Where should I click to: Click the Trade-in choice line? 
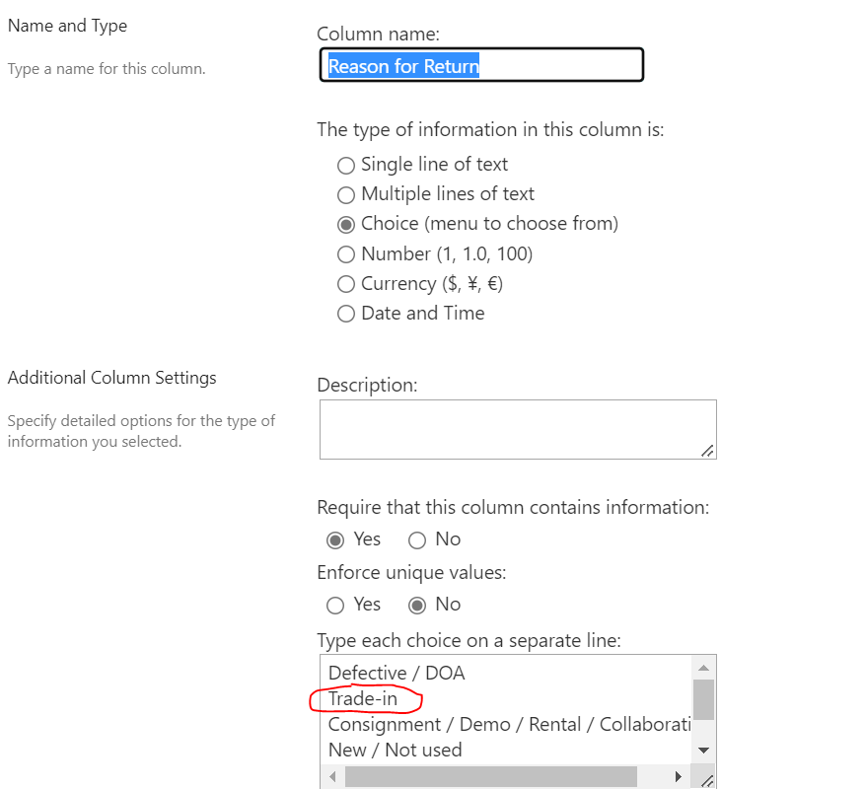362,698
